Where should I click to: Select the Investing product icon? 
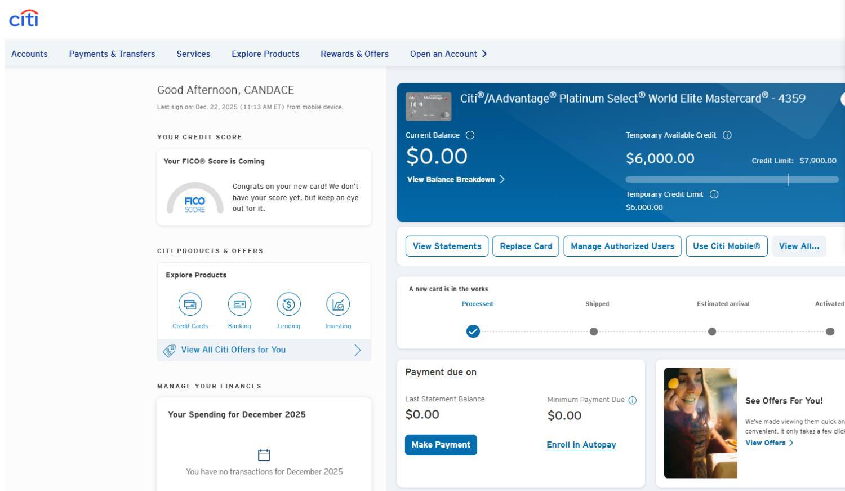pos(338,304)
